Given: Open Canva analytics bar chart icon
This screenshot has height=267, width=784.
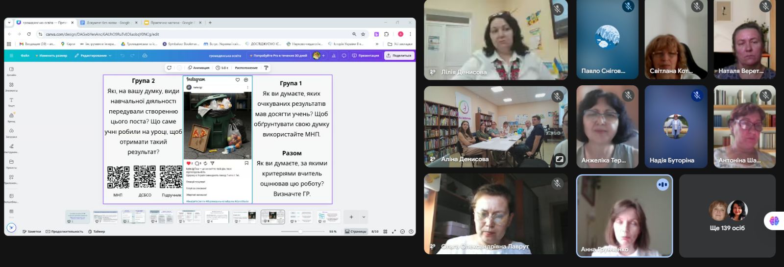Looking at the screenshot, I should [x=334, y=55].
